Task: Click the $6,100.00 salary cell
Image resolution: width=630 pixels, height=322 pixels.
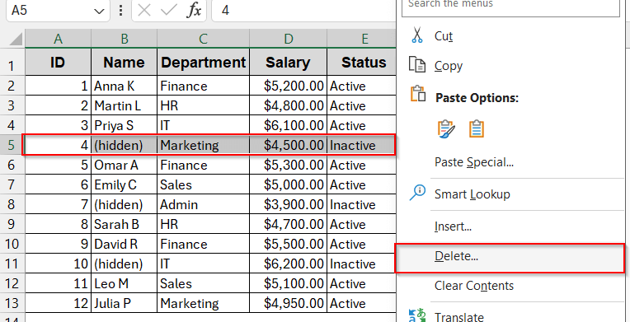Action: (x=288, y=125)
